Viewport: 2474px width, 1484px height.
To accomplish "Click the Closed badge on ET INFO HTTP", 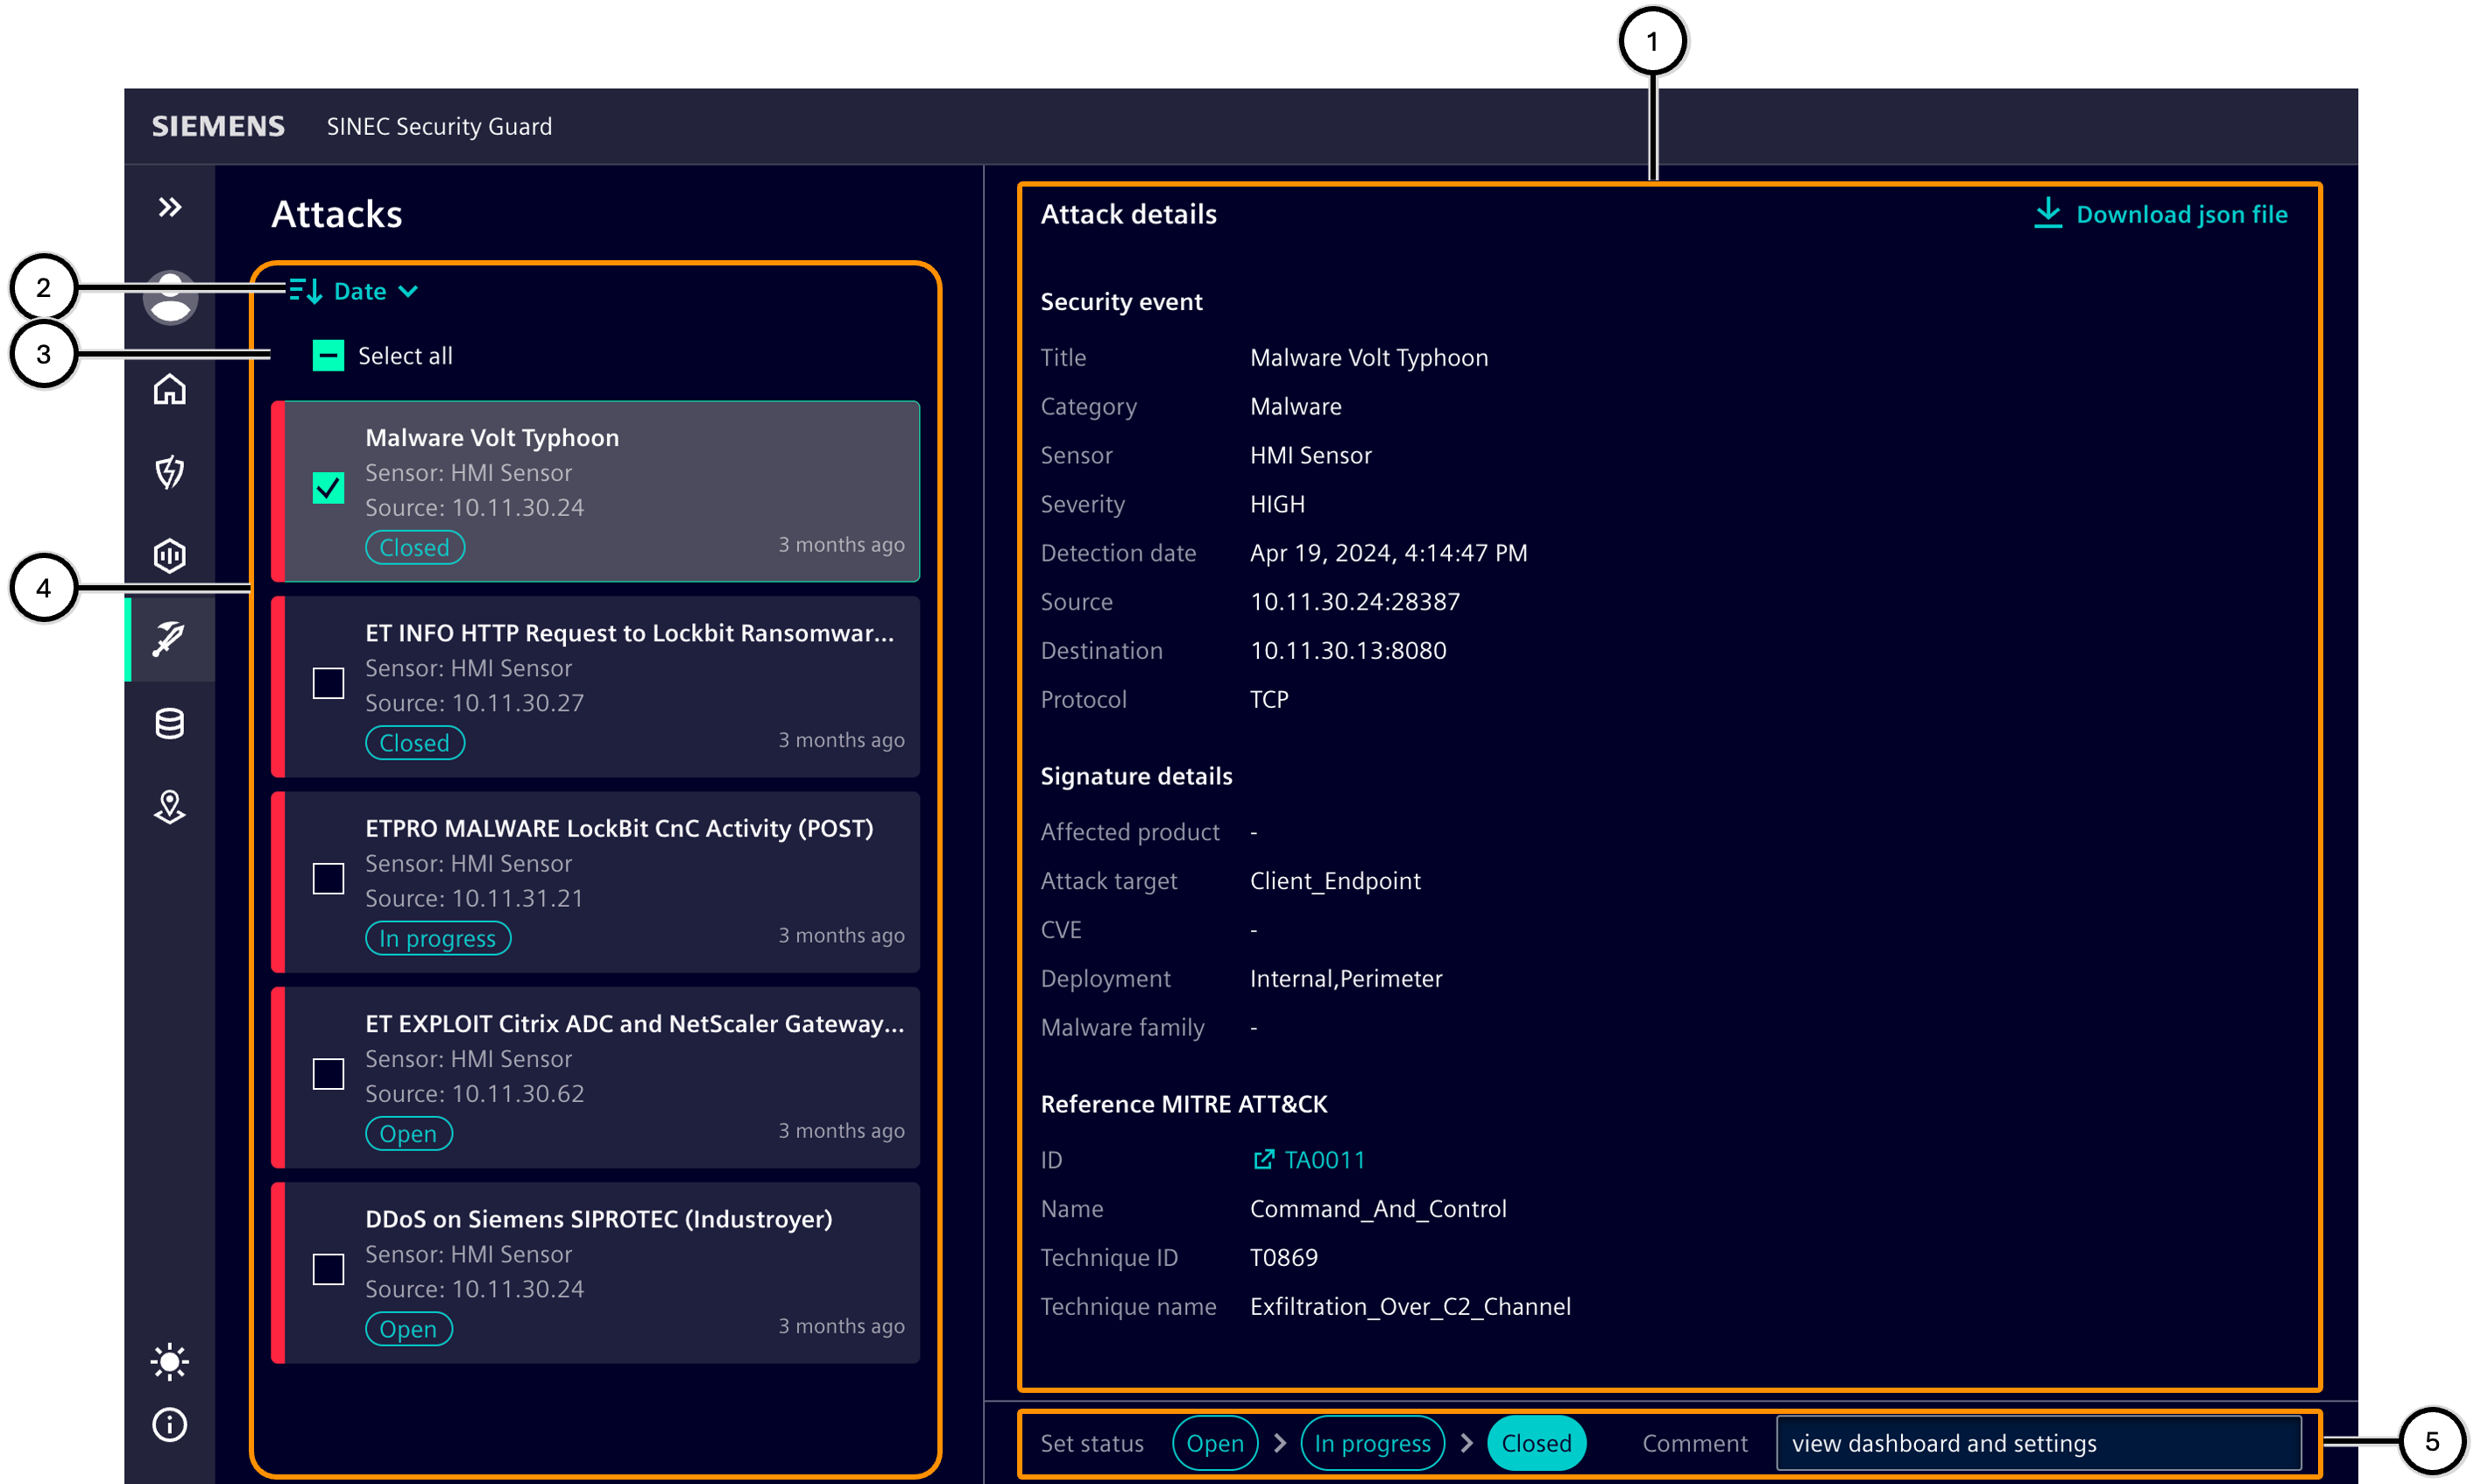I will [414, 742].
